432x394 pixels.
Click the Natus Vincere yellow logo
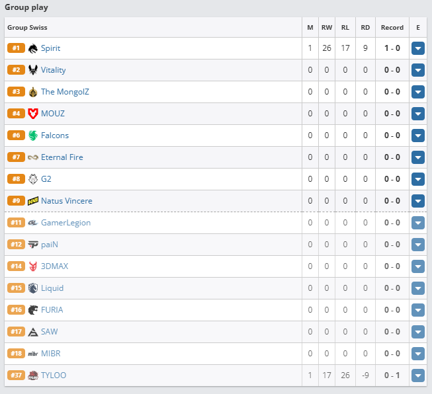33,201
